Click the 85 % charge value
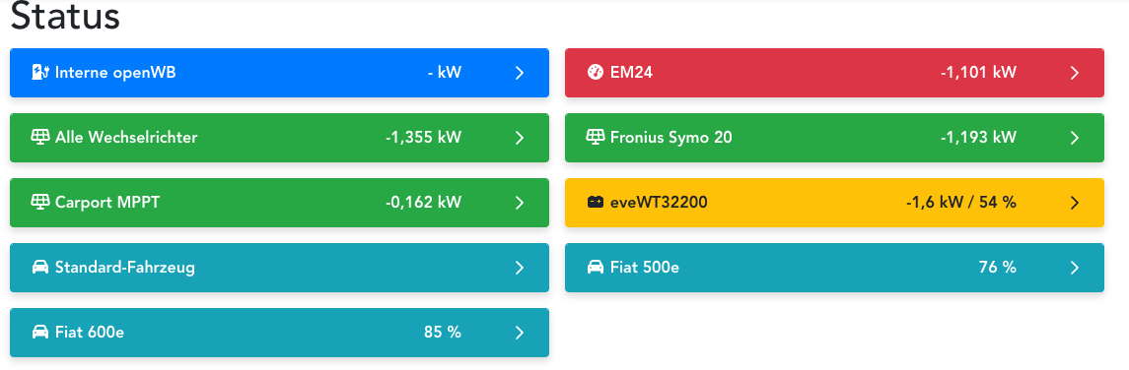 (442, 333)
